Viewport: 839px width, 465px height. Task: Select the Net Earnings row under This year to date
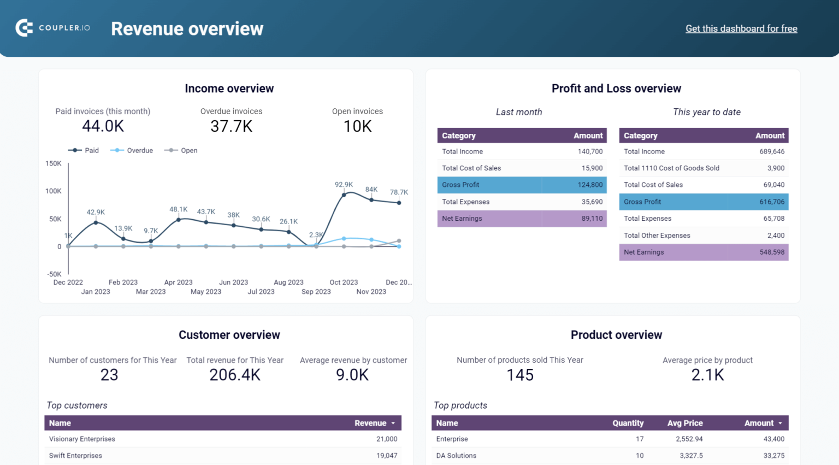click(x=704, y=252)
